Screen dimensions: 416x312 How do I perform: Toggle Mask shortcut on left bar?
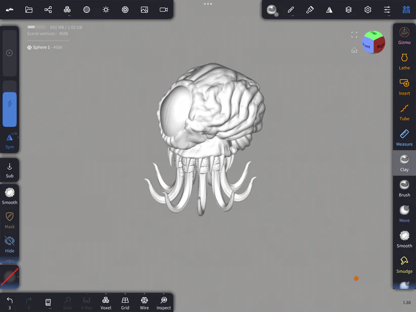(x=10, y=220)
